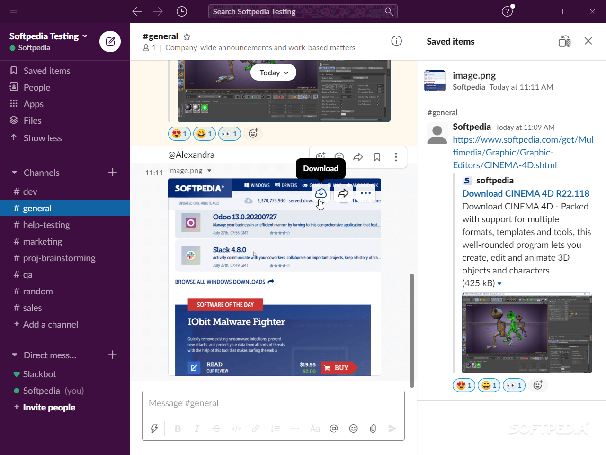Toggle heart-eyes reaction in channel message
This screenshot has width=606, height=455.
(x=179, y=134)
